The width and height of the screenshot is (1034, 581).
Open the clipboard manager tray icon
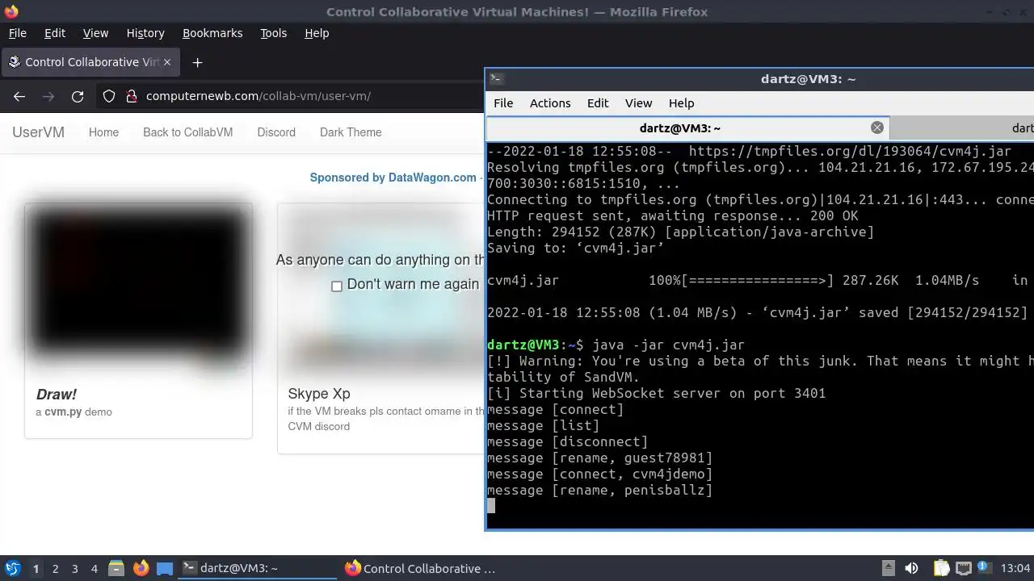click(941, 568)
